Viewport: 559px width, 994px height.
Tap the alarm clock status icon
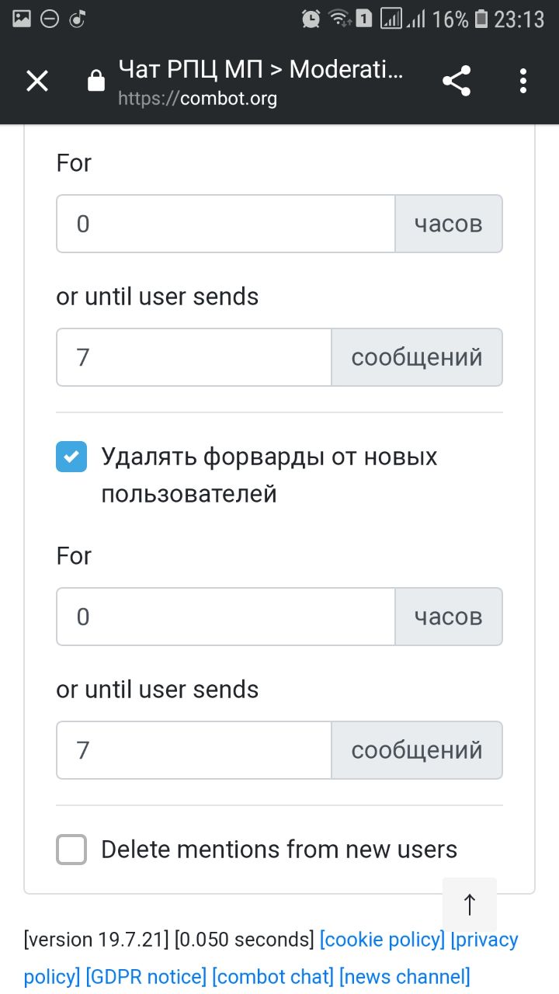coord(311,19)
